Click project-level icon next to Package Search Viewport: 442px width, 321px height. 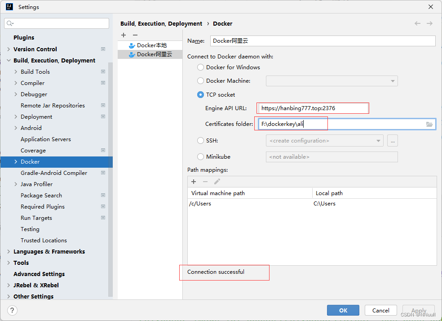pos(103,195)
